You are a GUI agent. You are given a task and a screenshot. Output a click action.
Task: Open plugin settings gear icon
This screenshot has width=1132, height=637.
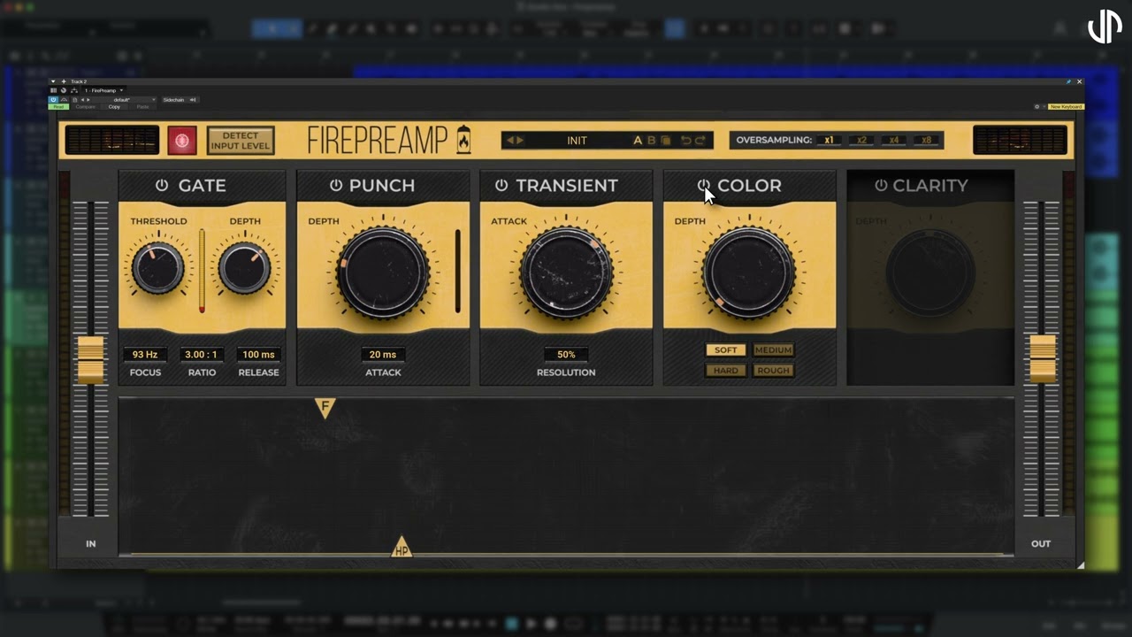click(1036, 106)
